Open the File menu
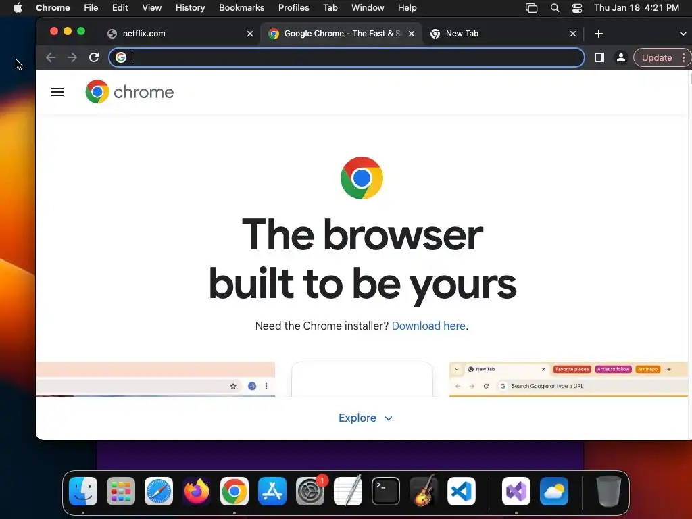 tap(91, 8)
